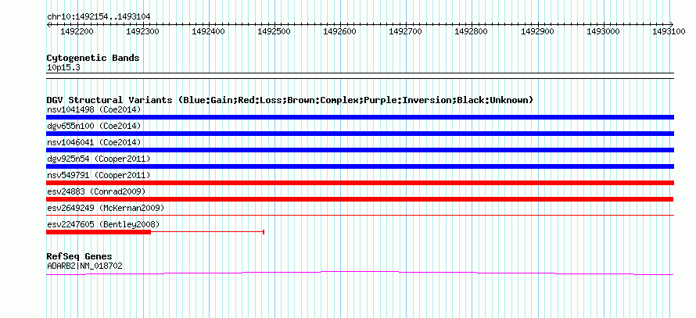Click the blue gain bar under dgv925n54
Image resolution: width=696 pixels, height=318 pixels.
tap(360, 166)
